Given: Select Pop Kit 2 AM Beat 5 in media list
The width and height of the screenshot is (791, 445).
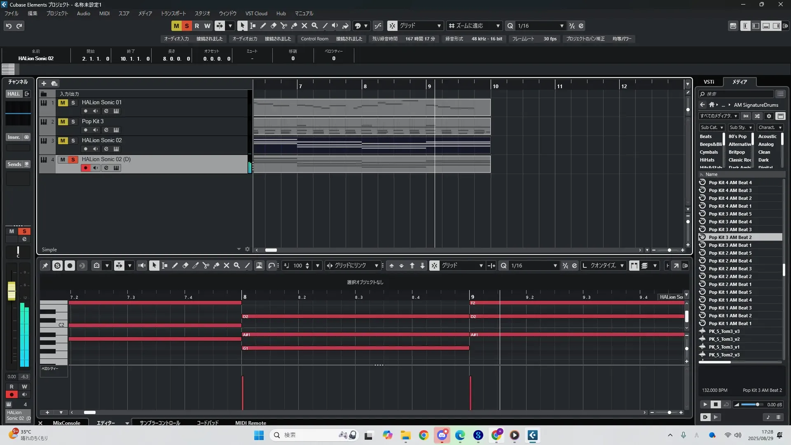Looking at the screenshot, I should [730, 253].
